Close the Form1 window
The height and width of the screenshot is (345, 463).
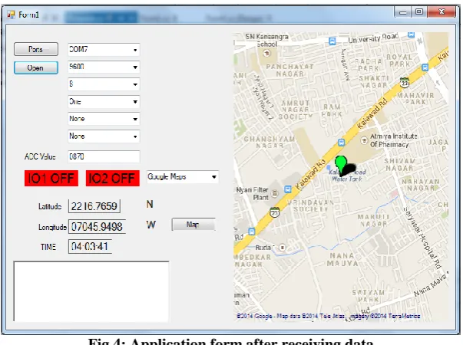442,11
